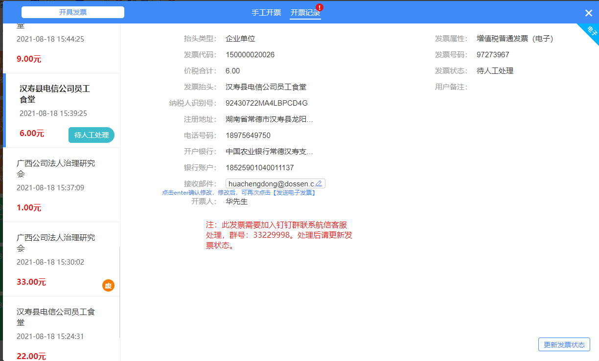This screenshot has width=599, height=361.
Task: Click the 发票状态 value 待人工处理
Action: coord(495,71)
